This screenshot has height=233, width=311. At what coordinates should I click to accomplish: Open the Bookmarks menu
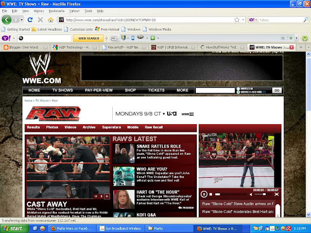(x=57, y=11)
